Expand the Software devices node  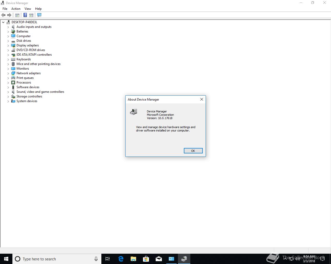coord(8,87)
